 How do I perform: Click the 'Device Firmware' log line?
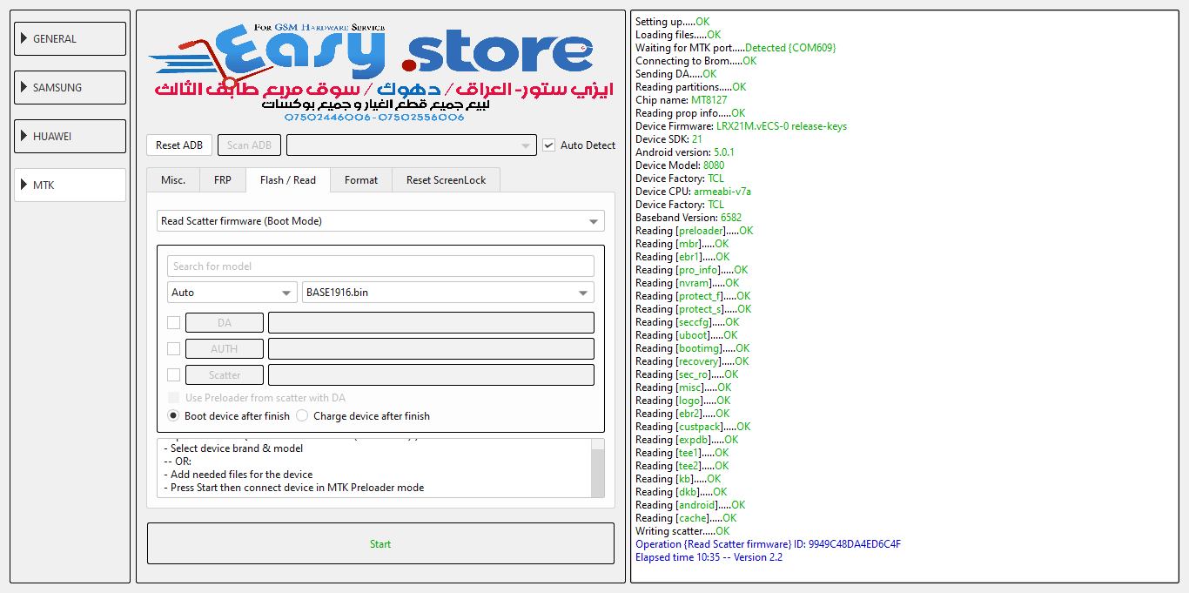tap(741, 126)
